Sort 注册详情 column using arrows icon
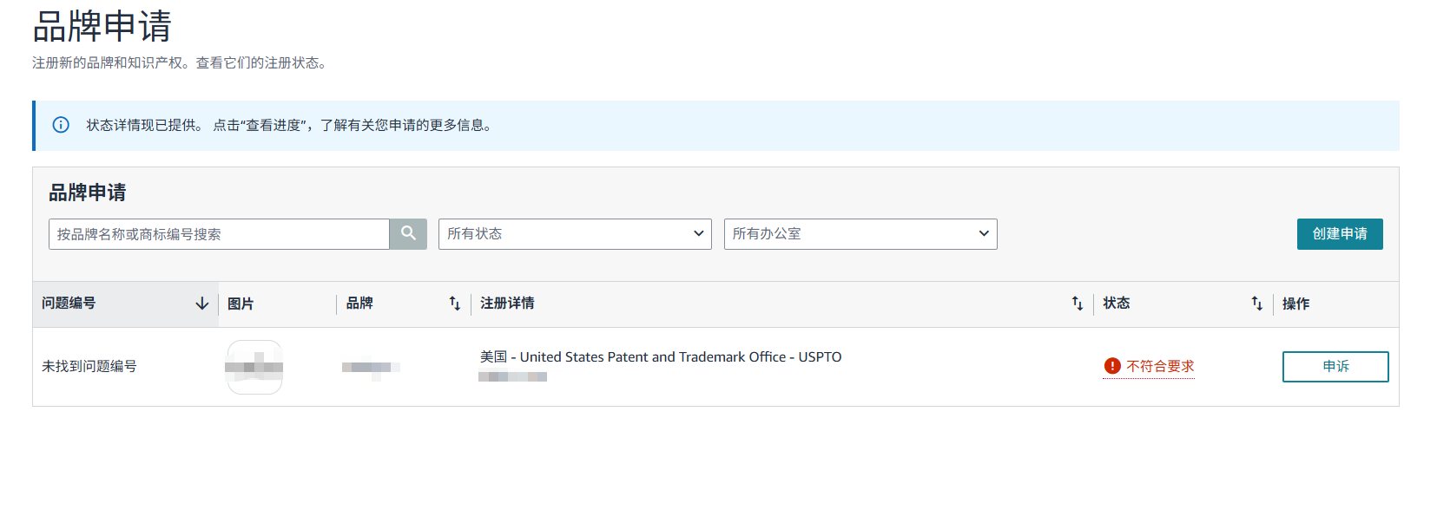This screenshot has height=516, width=1437. [x=1078, y=304]
